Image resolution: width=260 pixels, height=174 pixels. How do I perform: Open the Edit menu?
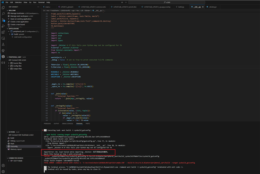click(x=11, y=2)
